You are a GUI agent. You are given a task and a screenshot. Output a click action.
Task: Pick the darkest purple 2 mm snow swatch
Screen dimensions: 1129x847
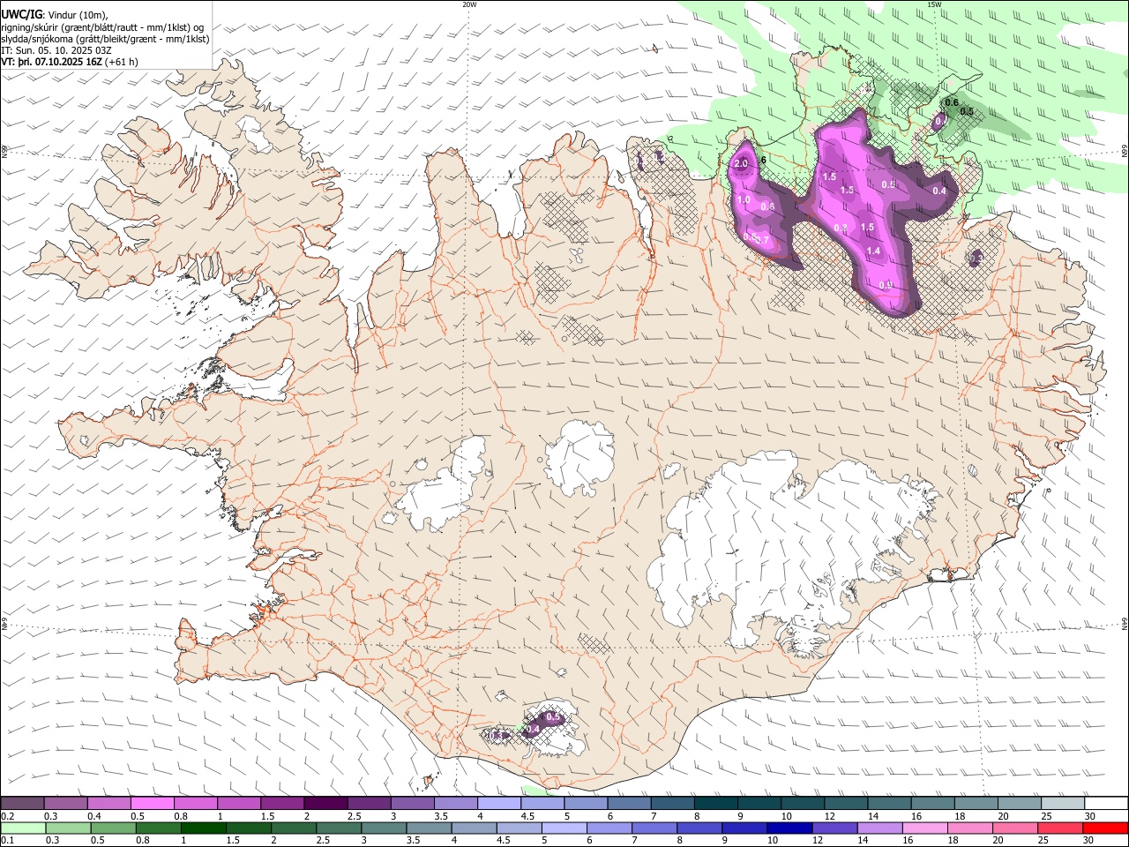[x=325, y=804]
